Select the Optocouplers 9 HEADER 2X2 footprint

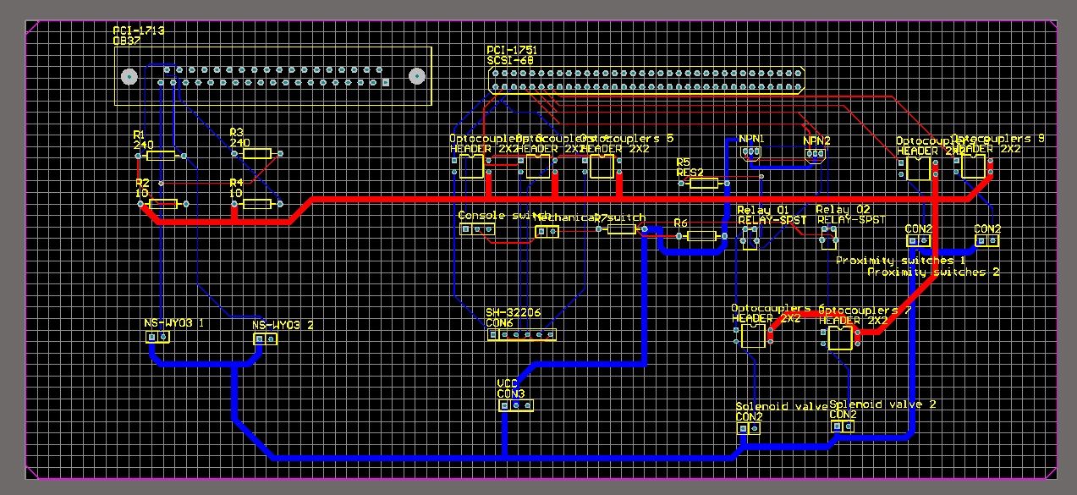click(973, 168)
